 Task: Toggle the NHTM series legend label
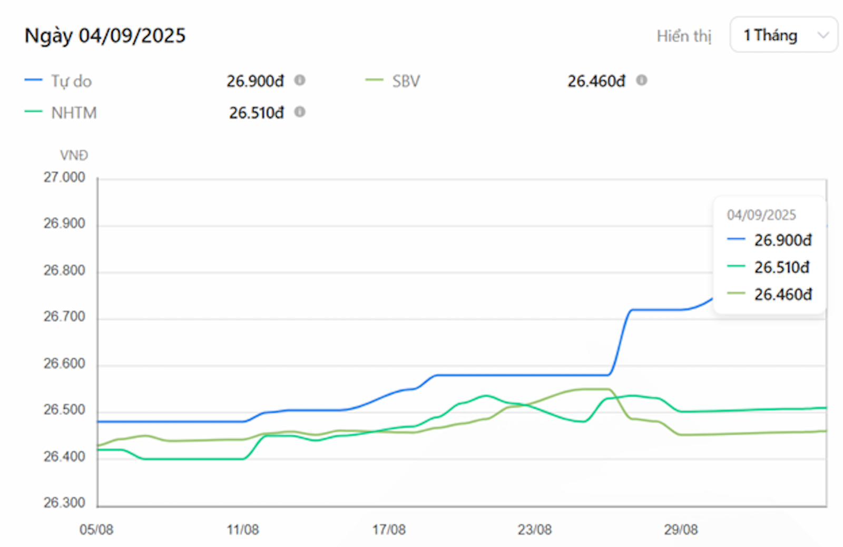coord(74,113)
